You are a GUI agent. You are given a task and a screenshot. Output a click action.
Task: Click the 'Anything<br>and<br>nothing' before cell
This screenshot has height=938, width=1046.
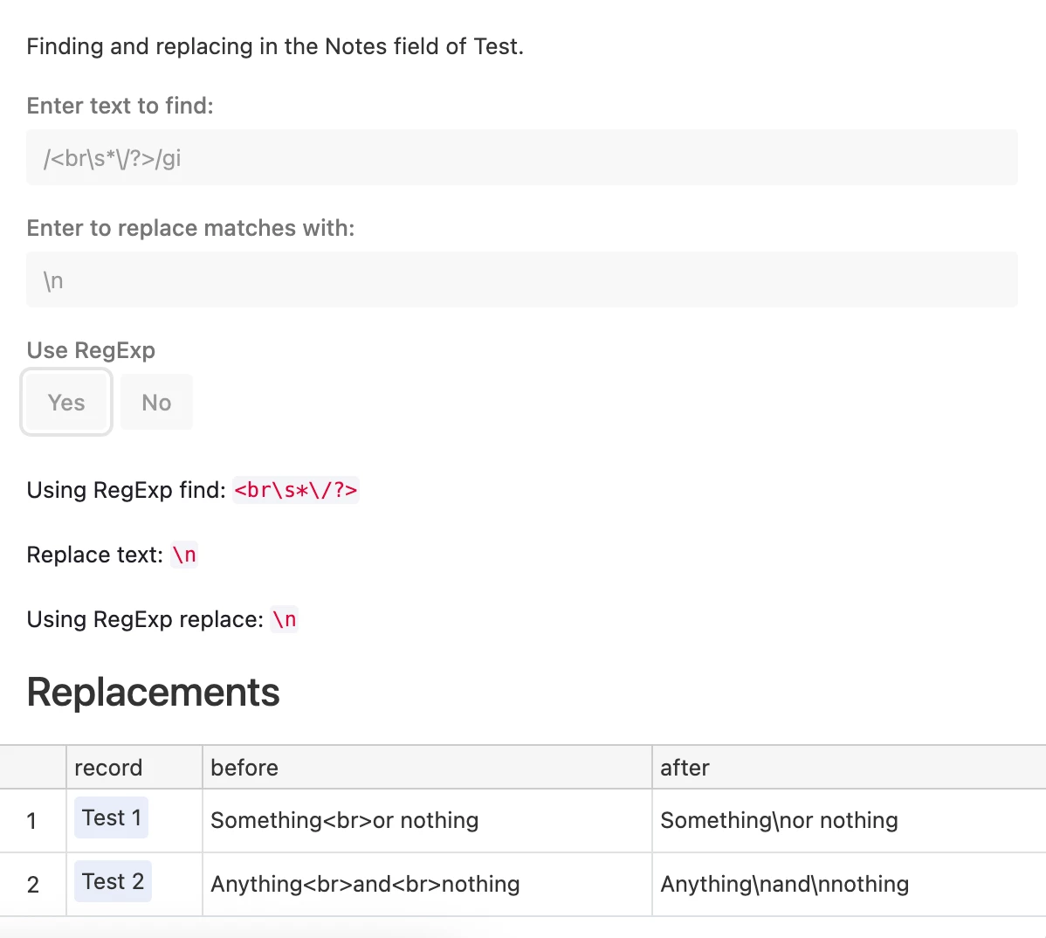365,884
